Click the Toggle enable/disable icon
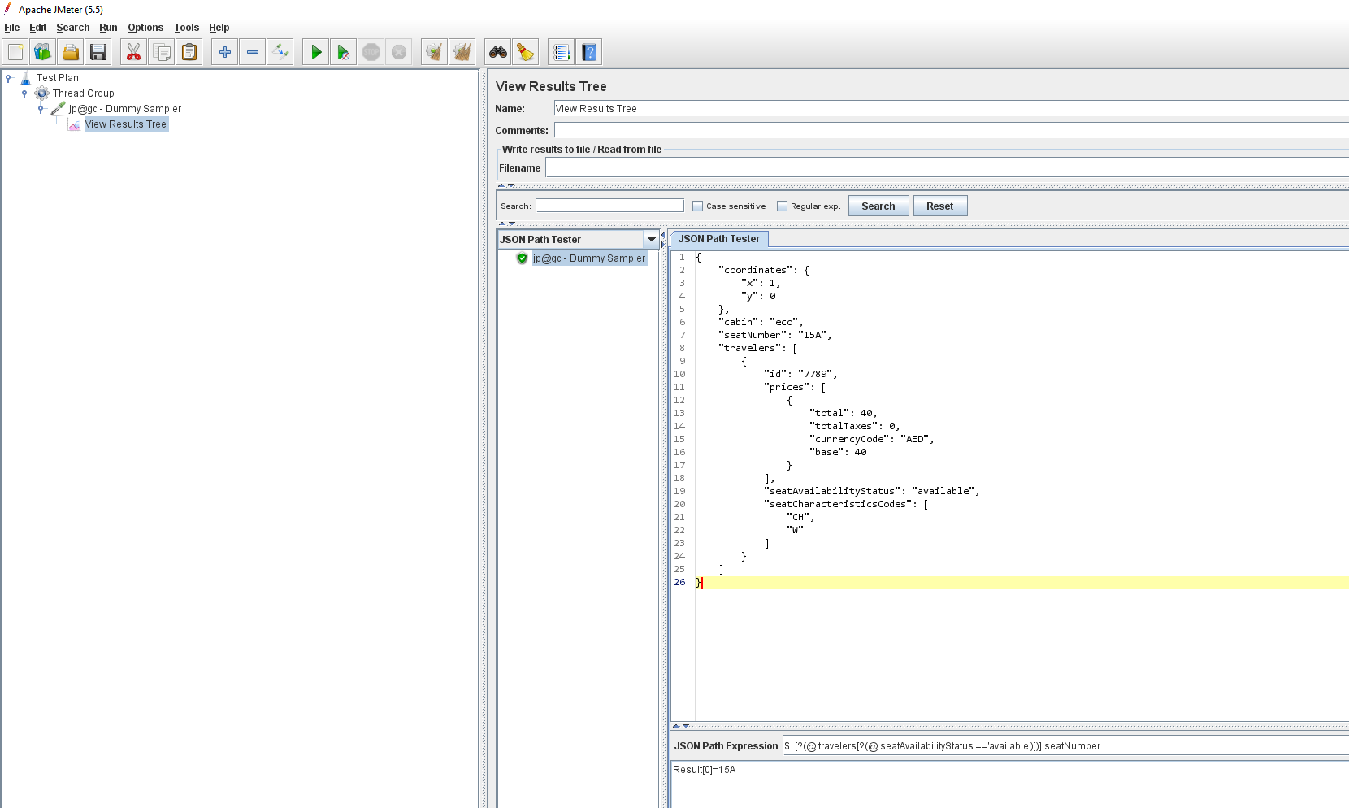The height and width of the screenshot is (808, 1349). (280, 52)
